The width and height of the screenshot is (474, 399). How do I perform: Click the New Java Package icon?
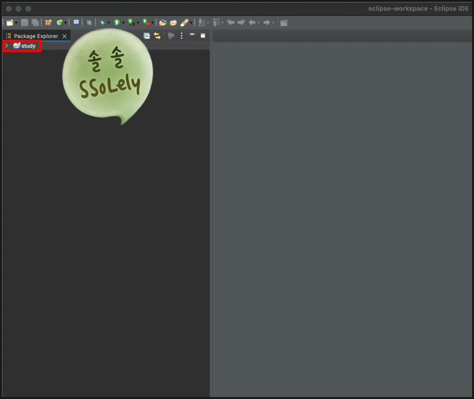coord(48,23)
